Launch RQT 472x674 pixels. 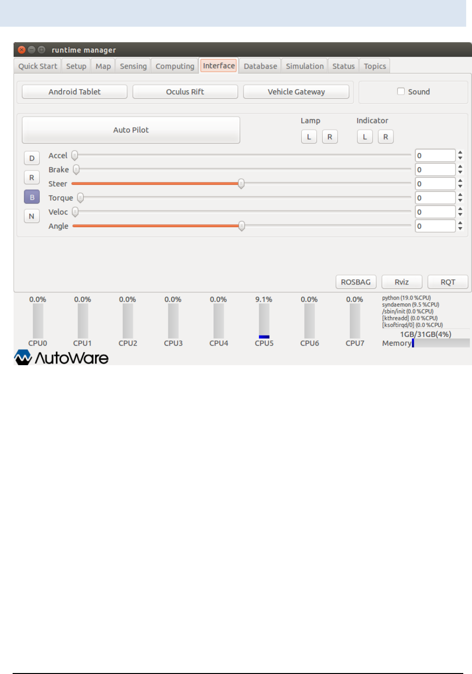(448, 282)
